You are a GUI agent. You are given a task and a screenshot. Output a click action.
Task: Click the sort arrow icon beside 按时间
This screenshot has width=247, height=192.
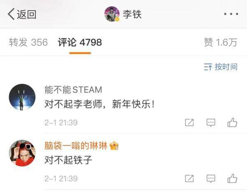pyautogui.click(x=208, y=67)
